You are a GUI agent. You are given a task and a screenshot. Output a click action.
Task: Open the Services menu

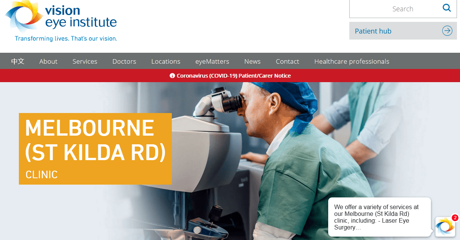(85, 61)
